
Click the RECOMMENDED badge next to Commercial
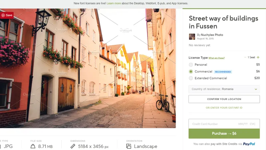[x=223, y=72]
